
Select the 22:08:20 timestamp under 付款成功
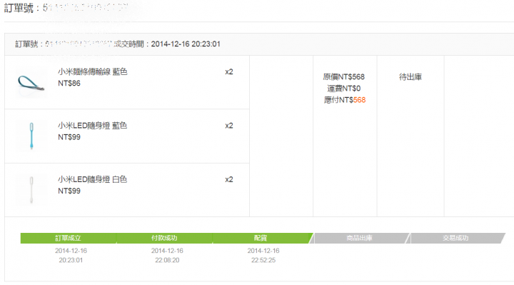pyautogui.click(x=167, y=260)
